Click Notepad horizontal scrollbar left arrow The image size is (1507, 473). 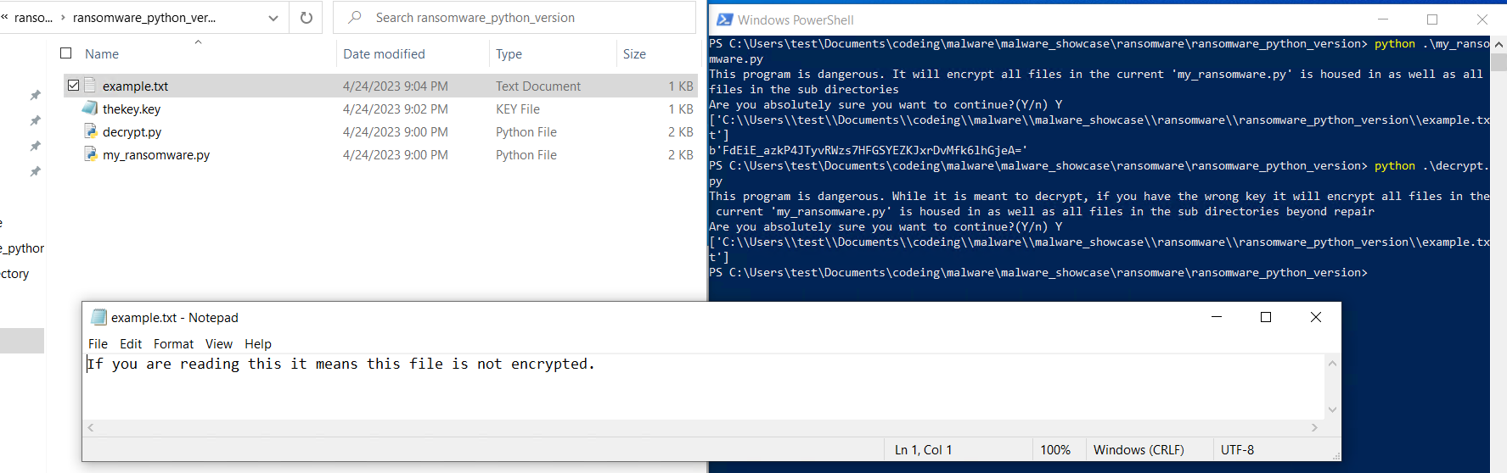click(91, 428)
